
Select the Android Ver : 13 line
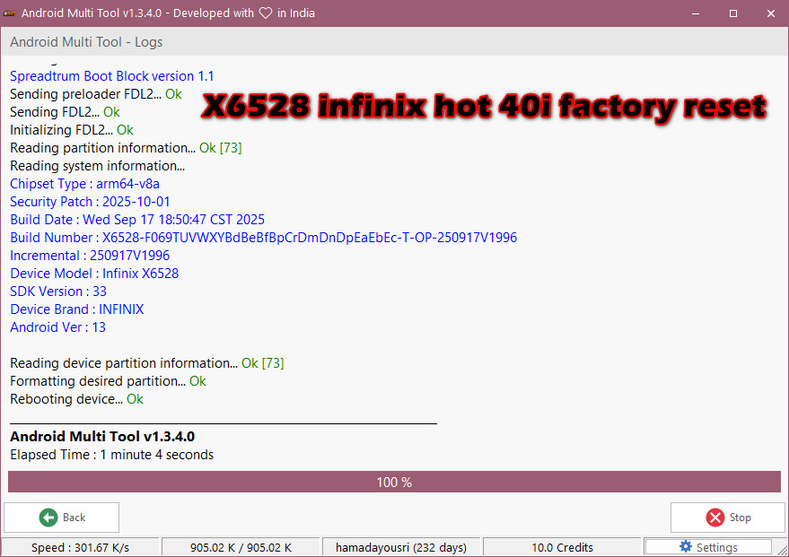point(57,327)
